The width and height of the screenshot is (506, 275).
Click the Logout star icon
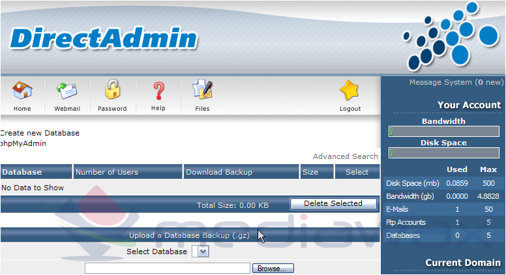(x=349, y=91)
